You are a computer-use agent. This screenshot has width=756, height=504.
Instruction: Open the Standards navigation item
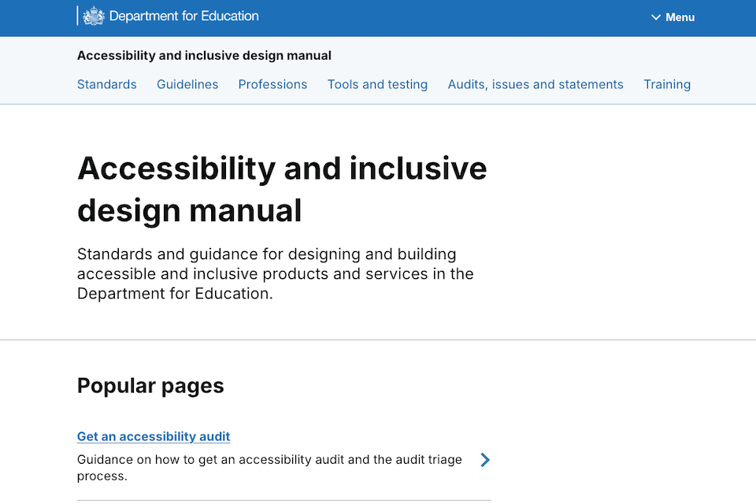point(106,84)
